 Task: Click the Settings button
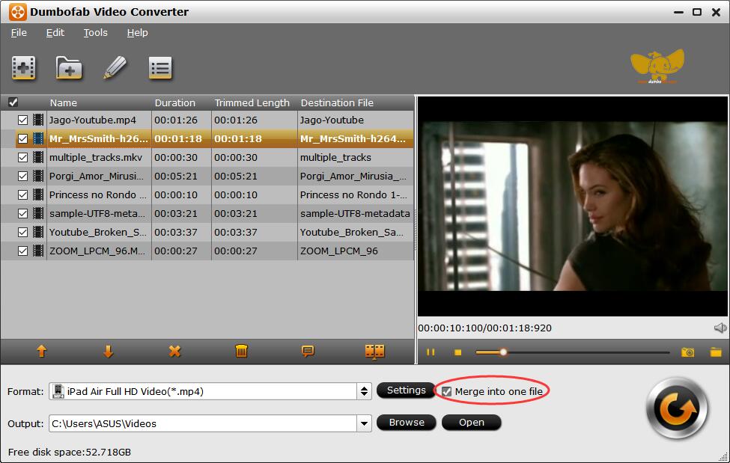[x=406, y=390]
